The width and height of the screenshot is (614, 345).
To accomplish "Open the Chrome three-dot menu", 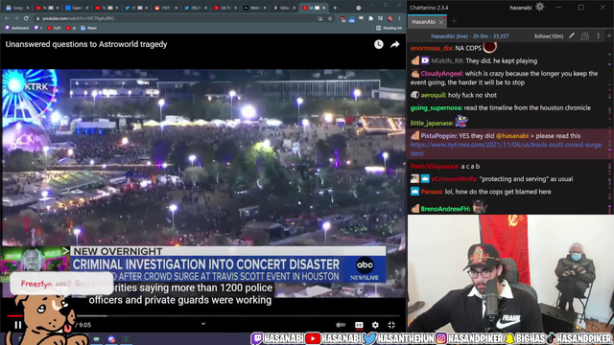I will [x=399, y=18].
